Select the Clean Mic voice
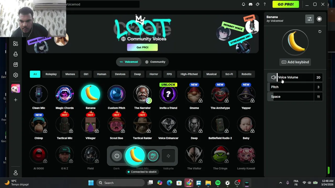The image size is (335, 188). coord(39,94)
